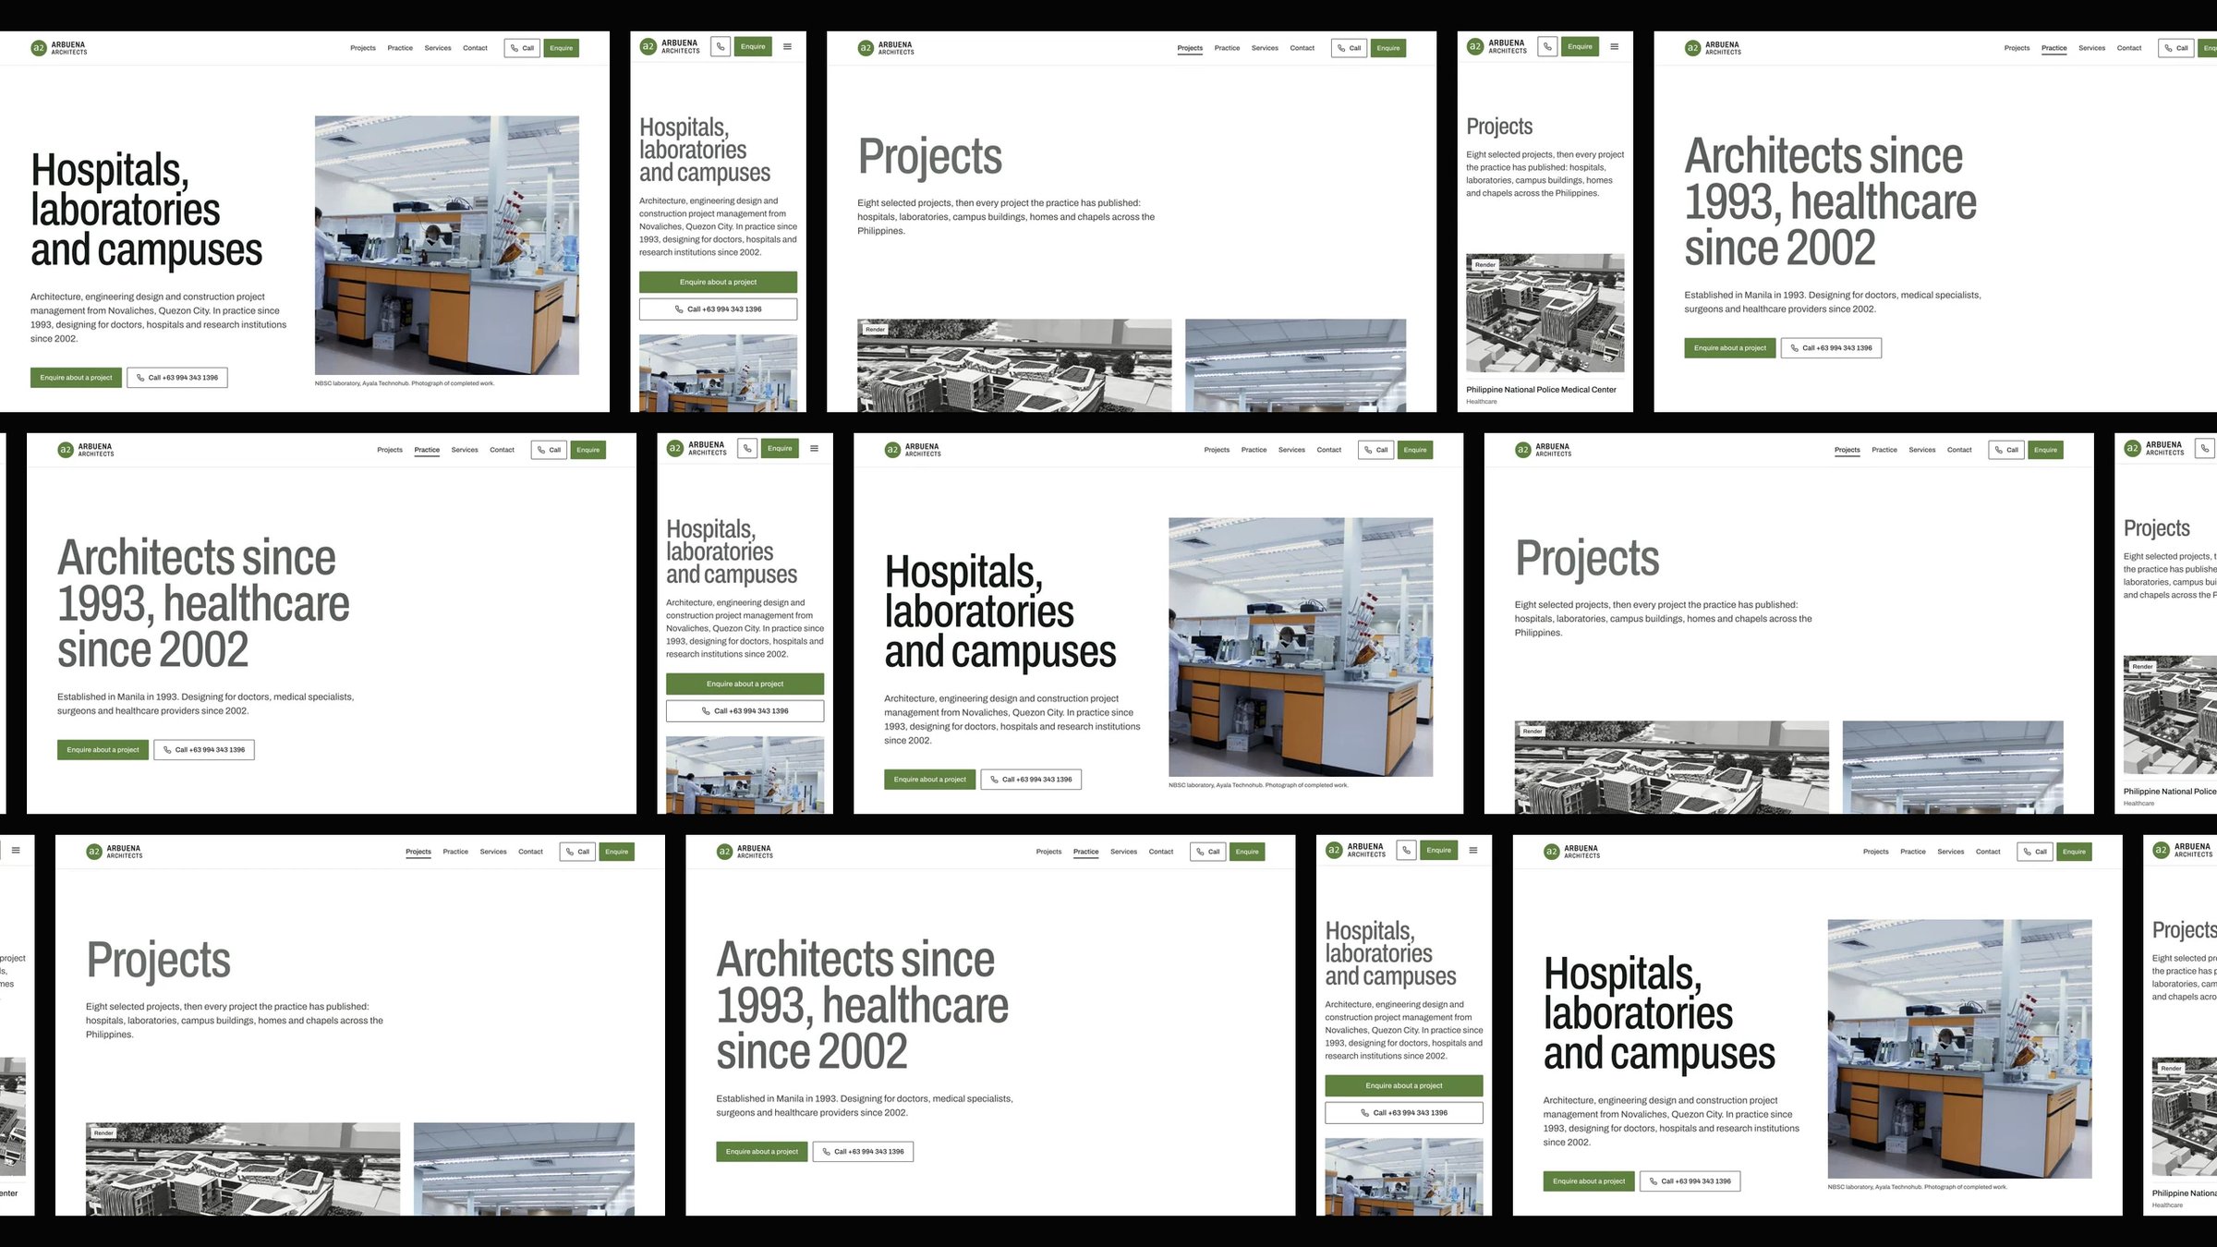Open Contact nav link in bottom-row Practice desktop
Viewport: 2217px width, 1247px height.
click(x=1160, y=852)
